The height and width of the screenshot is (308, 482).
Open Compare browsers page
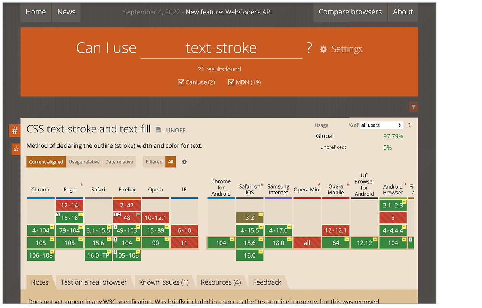coord(350,12)
